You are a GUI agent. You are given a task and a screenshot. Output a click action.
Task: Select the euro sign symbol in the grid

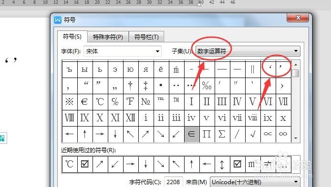(84, 102)
